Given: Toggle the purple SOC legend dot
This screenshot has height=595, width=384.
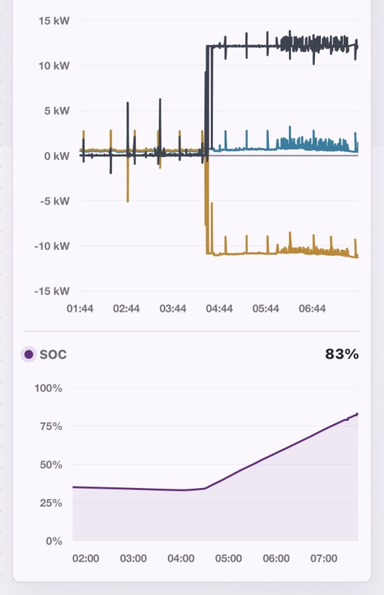Looking at the screenshot, I should 28,355.
